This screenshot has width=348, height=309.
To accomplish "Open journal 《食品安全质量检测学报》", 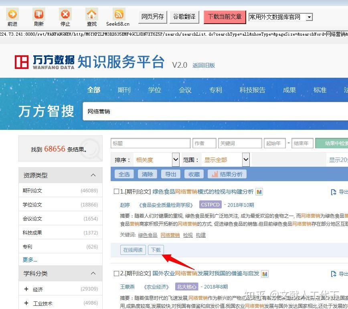I will tap(166, 205).
